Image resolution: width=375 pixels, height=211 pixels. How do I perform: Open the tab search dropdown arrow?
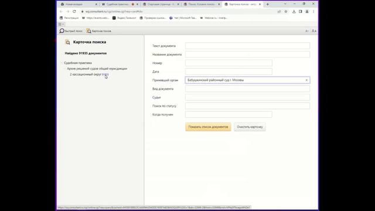point(285,4)
